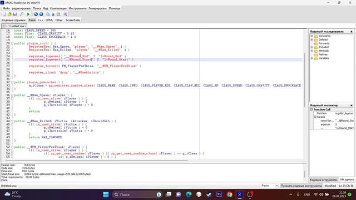The height and width of the screenshot is (200, 356).
Task: Insert the ScreenFade code snippet
Action: [x=73, y=20]
